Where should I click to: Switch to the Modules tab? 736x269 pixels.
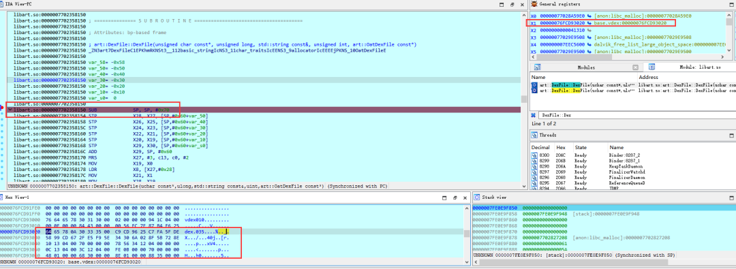pyautogui.click(x=586, y=67)
